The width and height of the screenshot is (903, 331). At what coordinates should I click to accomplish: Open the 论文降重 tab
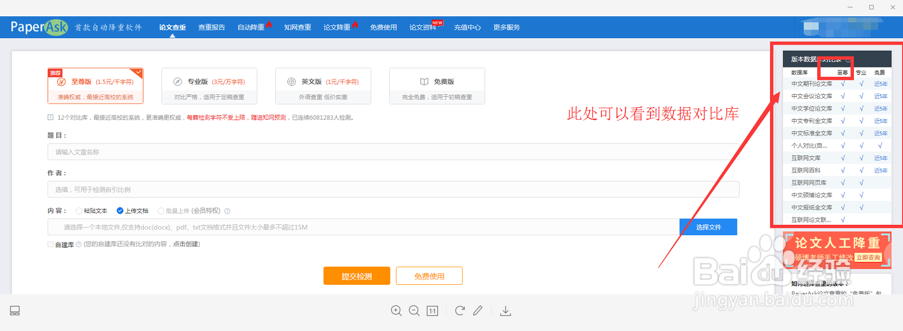point(337,27)
